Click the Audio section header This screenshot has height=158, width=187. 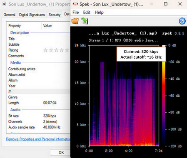coord(15,110)
